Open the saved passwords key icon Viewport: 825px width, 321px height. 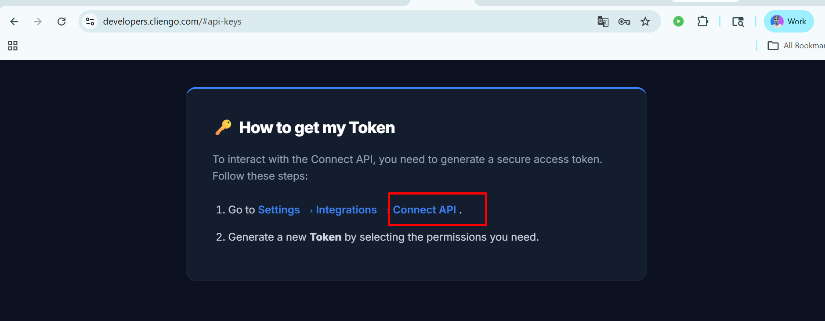click(x=624, y=22)
